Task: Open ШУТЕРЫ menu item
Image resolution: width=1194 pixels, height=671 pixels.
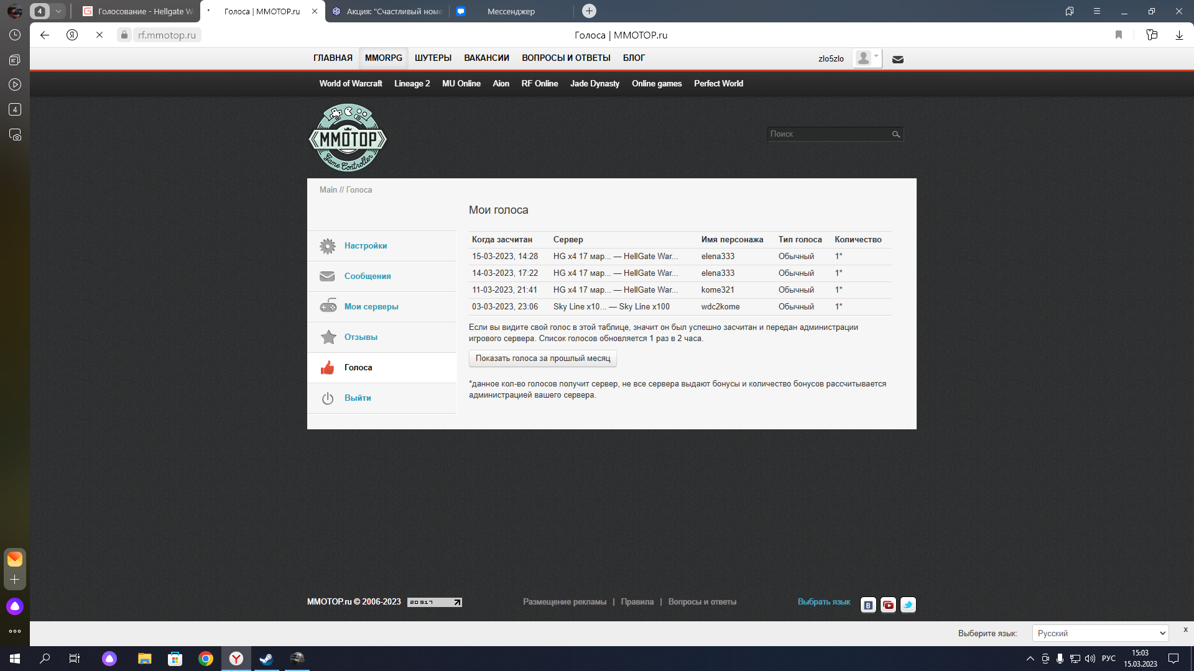Action: (433, 58)
